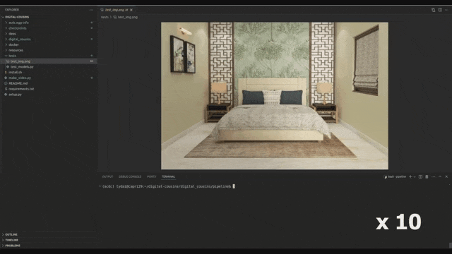Click the bedroom image preview

(275, 96)
